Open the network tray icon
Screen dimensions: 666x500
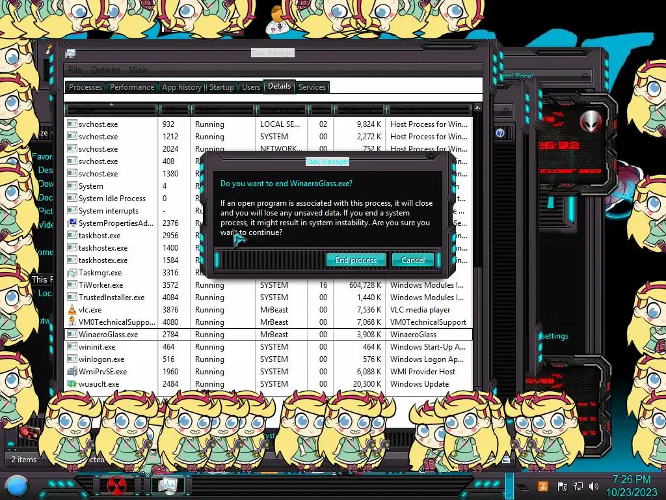tap(578, 486)
